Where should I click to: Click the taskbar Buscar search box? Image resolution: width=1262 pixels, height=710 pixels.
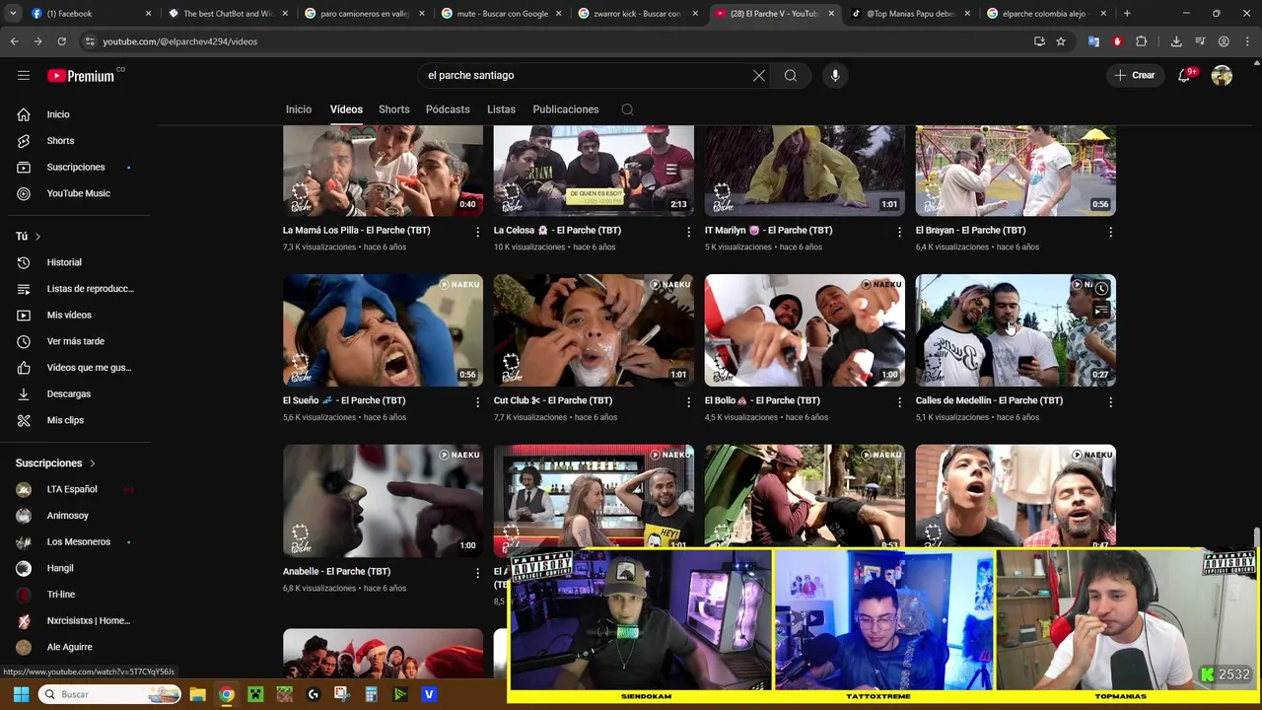pos(111,694)
